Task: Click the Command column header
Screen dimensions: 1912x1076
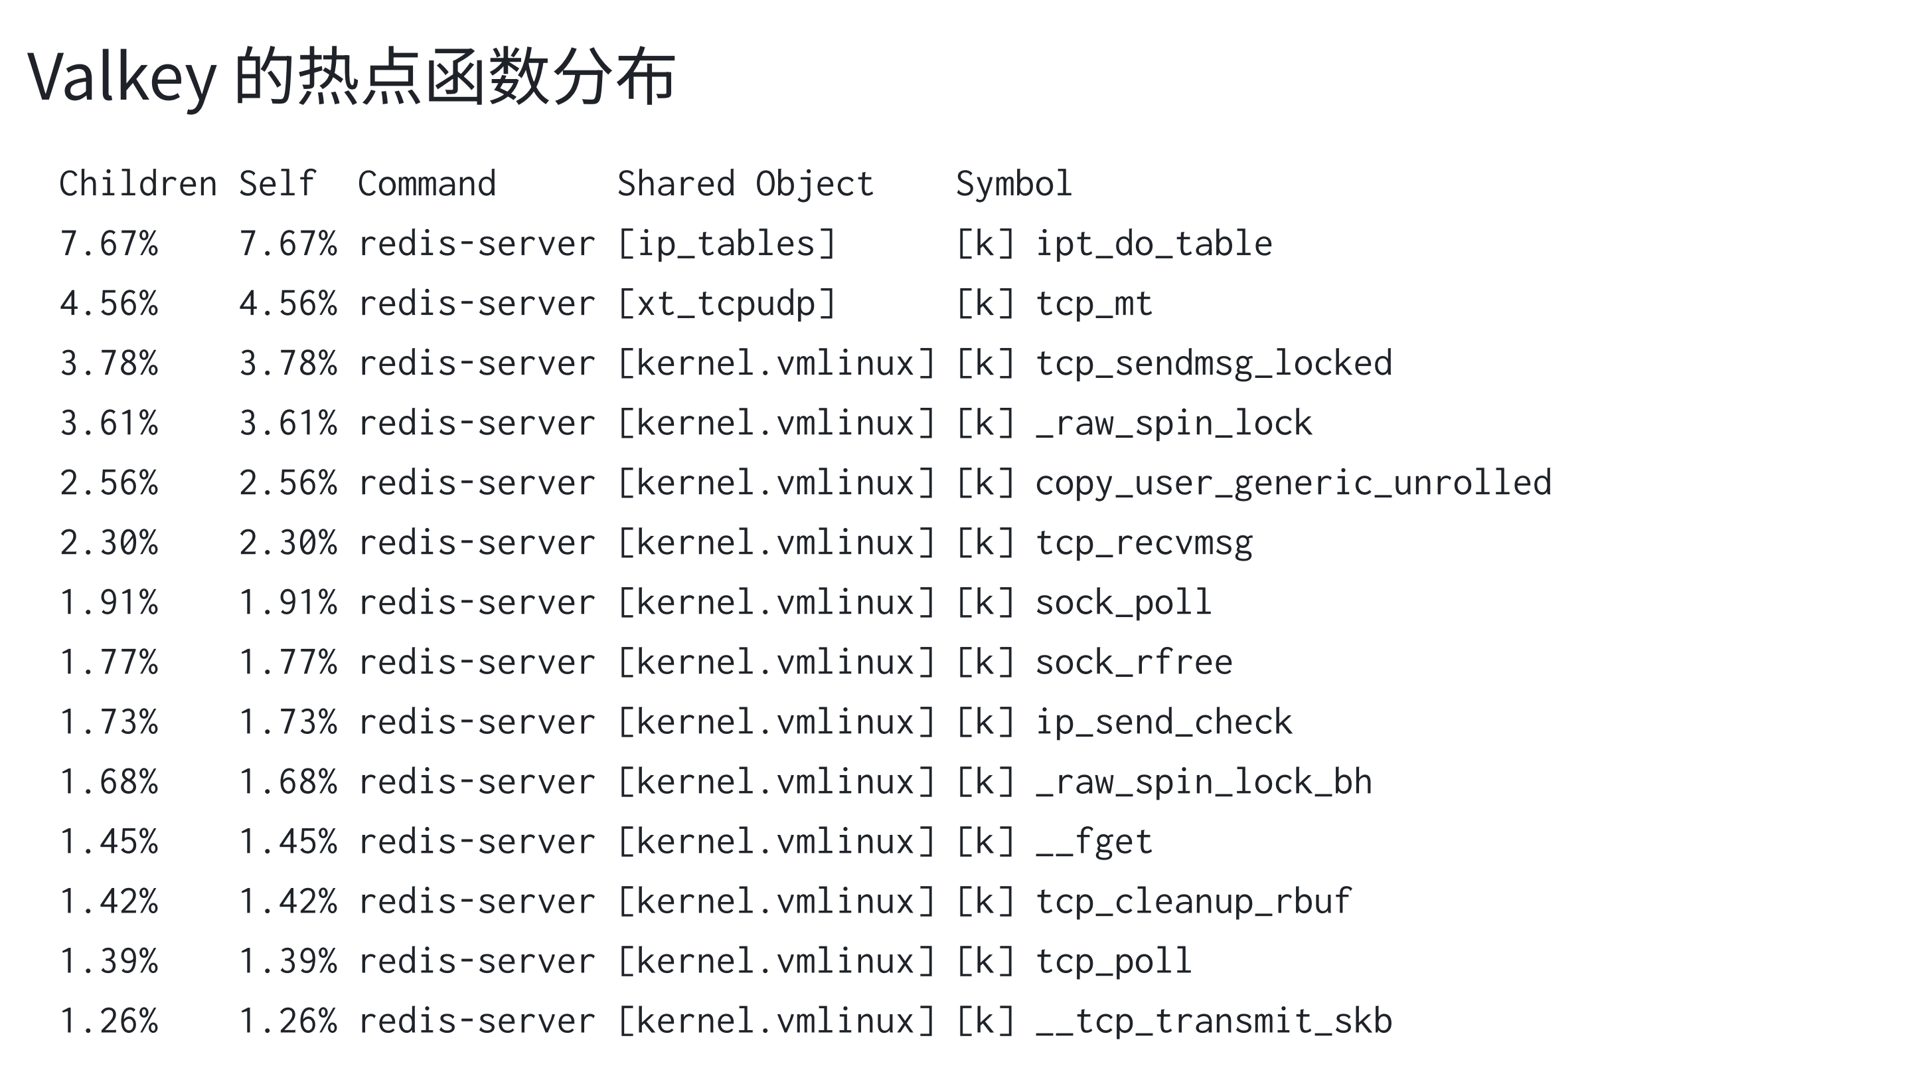Action: (427, 183)
